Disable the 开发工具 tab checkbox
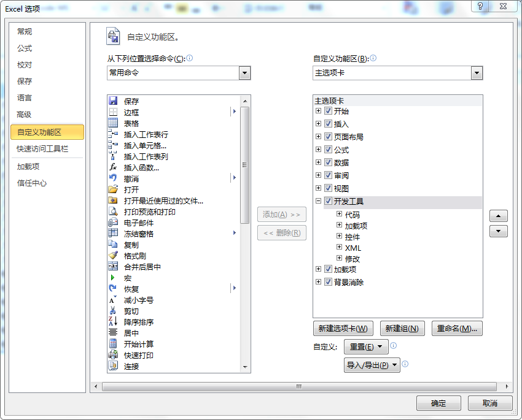 coord(329,200)
